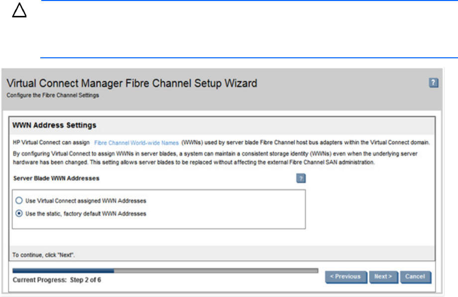Click the caution triangle icon
The width and height of the screenshot is (458, 297).
tap(19, 10)
